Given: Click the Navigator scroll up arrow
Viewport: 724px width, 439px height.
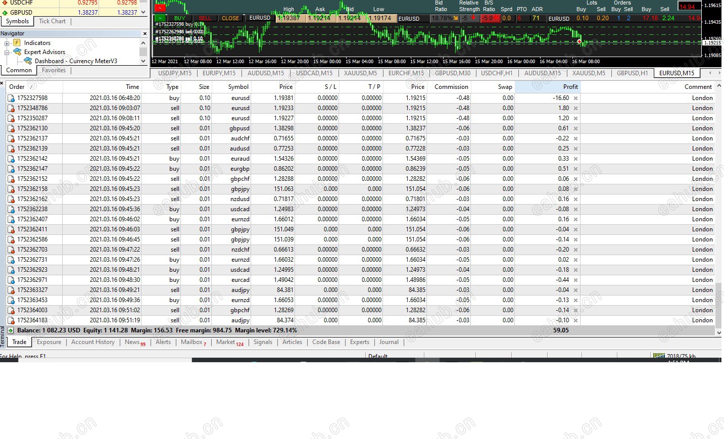Looking at the screenshot, I should coord(143,43).
